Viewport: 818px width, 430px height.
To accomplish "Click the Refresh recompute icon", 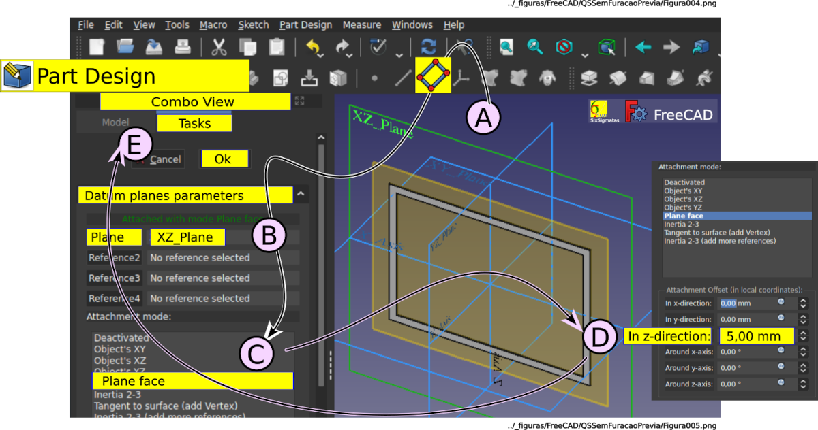I will pyautogui.click(x=428, y=47).
